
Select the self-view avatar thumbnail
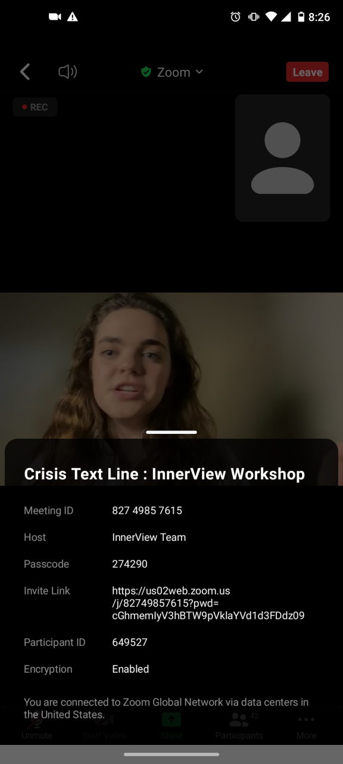[x=283, y=158]
